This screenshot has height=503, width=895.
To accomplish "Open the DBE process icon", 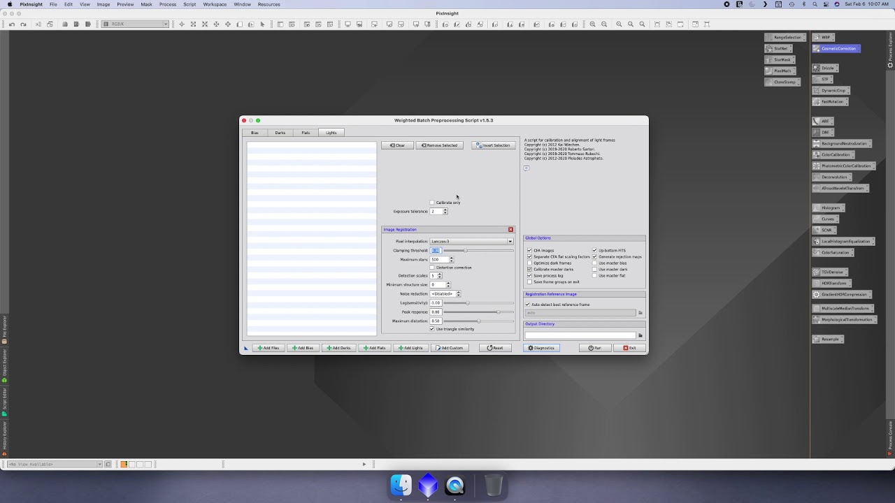I will [x=823, y=132].
